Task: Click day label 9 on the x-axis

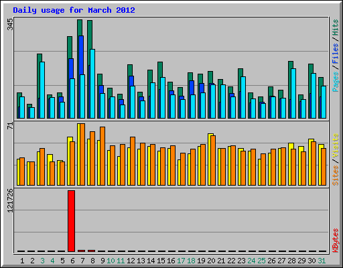Action: (102, 261)
